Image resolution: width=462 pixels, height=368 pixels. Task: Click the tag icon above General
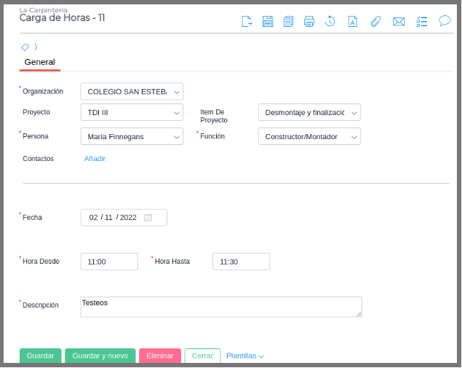pos(25,47)
